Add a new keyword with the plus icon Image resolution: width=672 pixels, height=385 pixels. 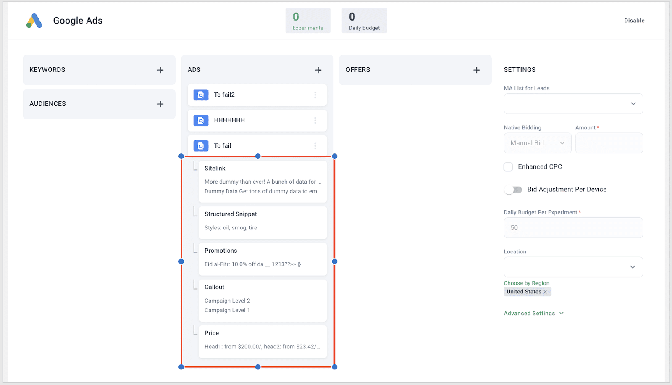(160, 70)
